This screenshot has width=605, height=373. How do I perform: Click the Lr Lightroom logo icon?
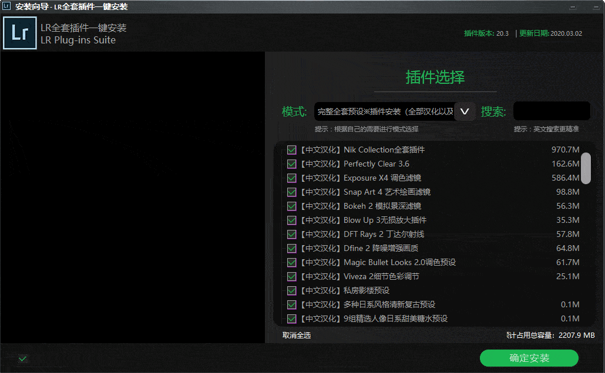20,33
